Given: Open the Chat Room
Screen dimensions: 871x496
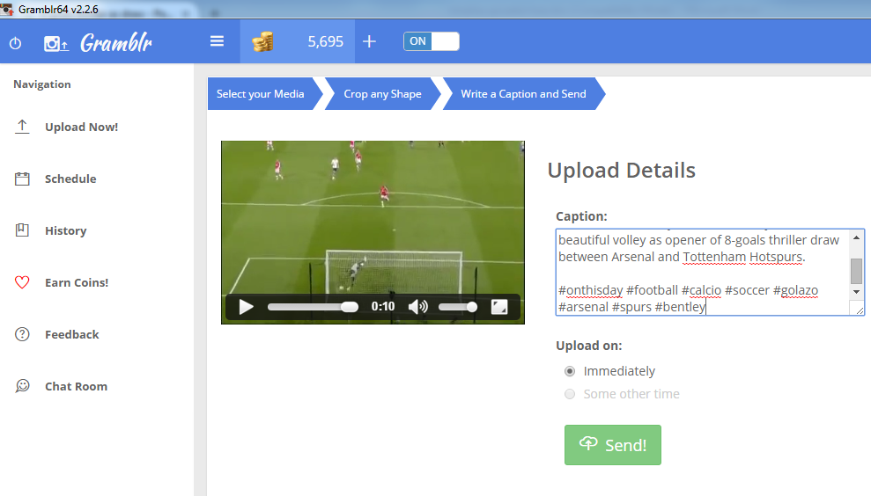Looking at the screenshot, I should [76, 386].
